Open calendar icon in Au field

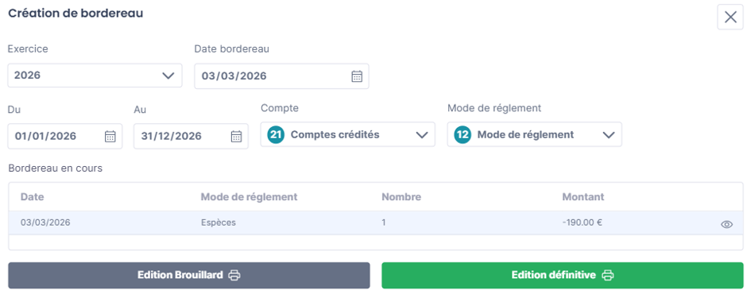(x=236, y=136)
